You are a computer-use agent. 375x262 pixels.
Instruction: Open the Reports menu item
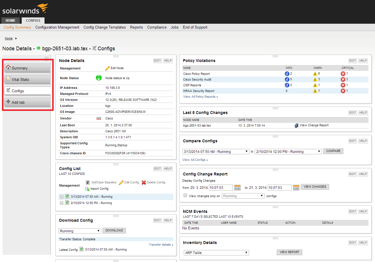[x=136, y=27]
